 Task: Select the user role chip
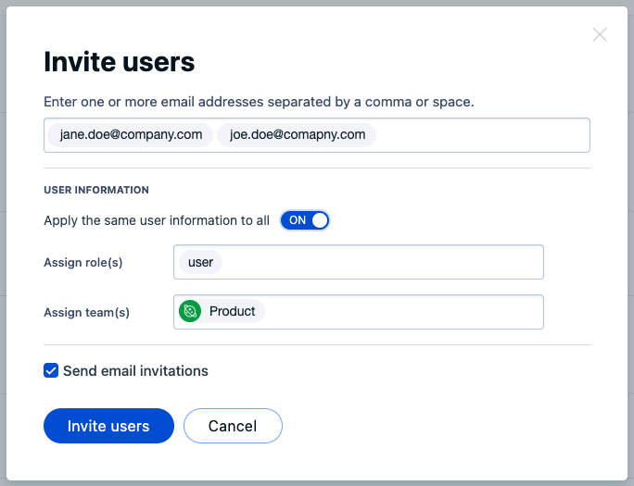click(x=200, y=262)
